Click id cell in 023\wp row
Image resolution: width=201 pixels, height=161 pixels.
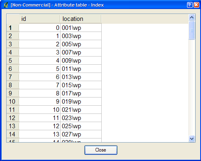[40, 118]
